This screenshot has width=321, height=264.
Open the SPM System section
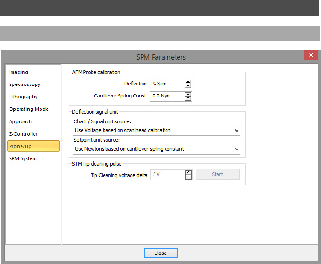tap(23, 158)
